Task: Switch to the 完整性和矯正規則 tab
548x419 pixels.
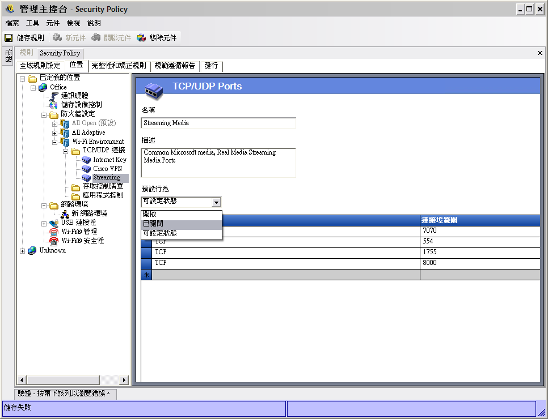Action: [119, 66]
